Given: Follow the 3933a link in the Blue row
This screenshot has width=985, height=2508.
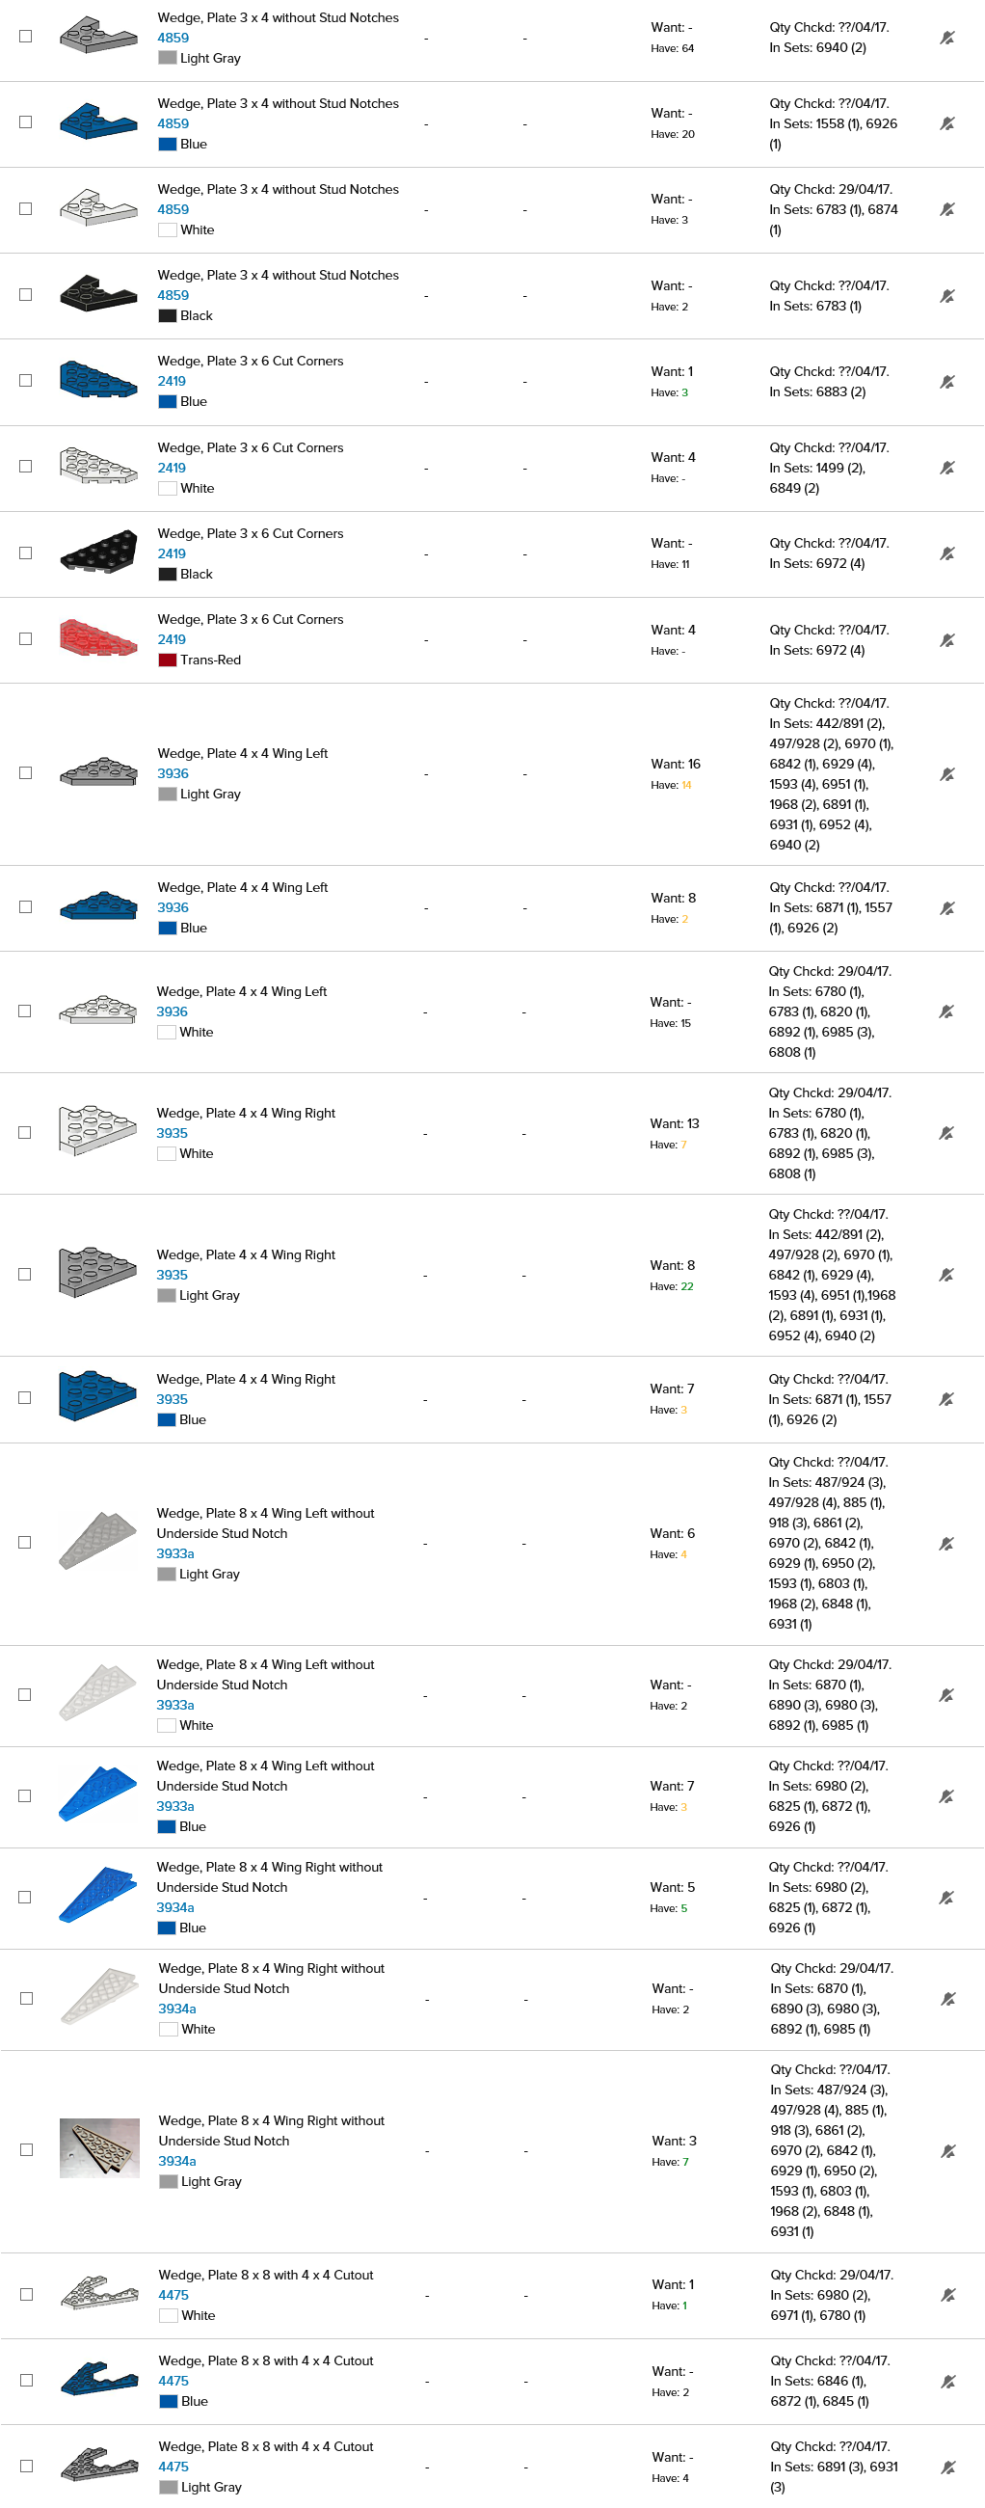Looking at the screenshot, I should 175,1806.
